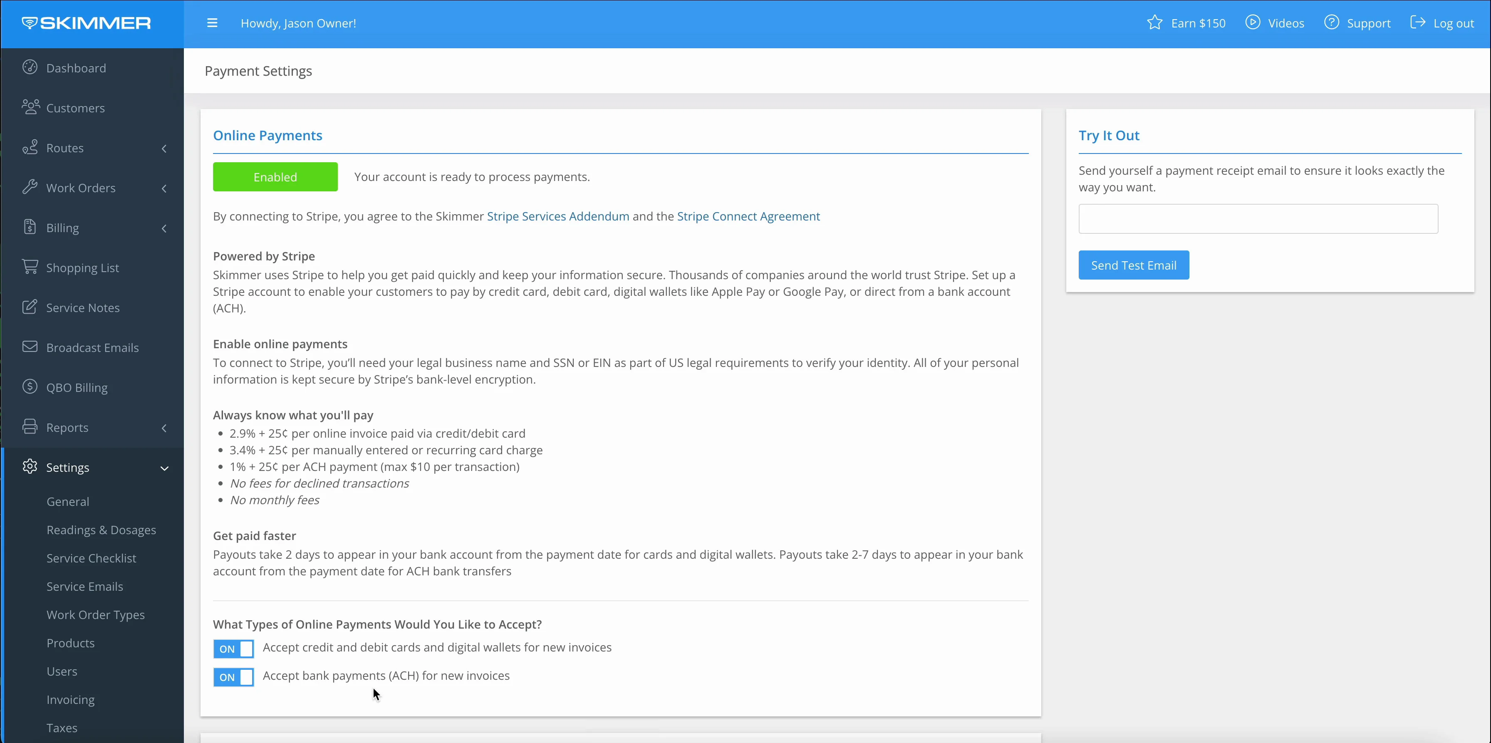
Task: Click the Stripe Services Addendum link
Action: click(557, 216)
